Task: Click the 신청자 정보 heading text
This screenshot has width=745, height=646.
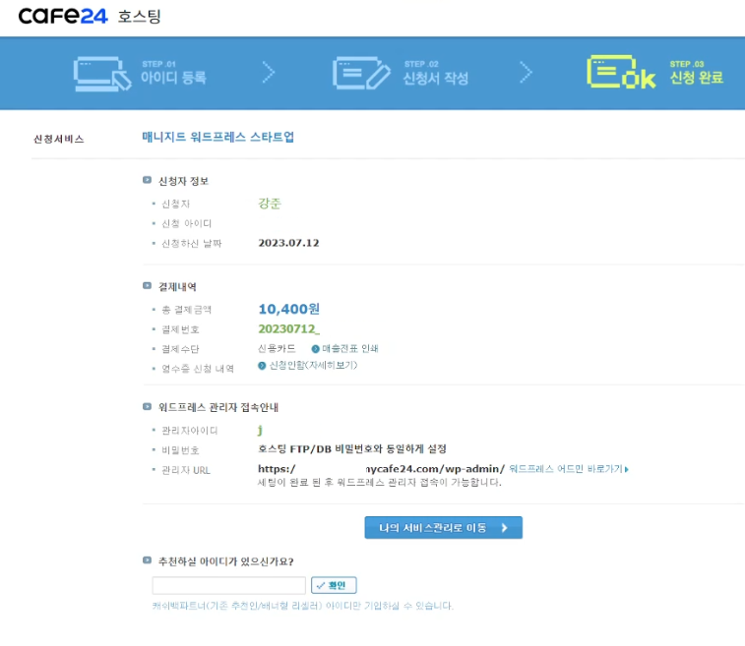Action: tap(183, 181)
